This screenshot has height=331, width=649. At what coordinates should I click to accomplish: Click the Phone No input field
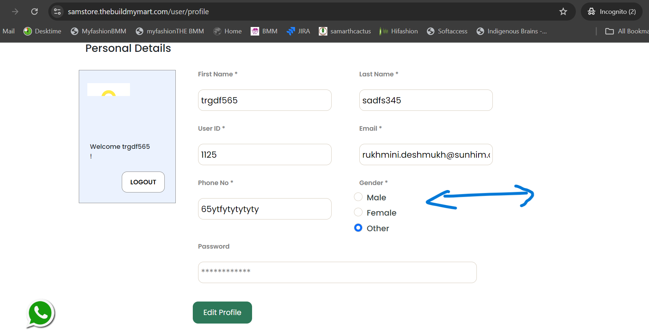(x=265, y=209)
